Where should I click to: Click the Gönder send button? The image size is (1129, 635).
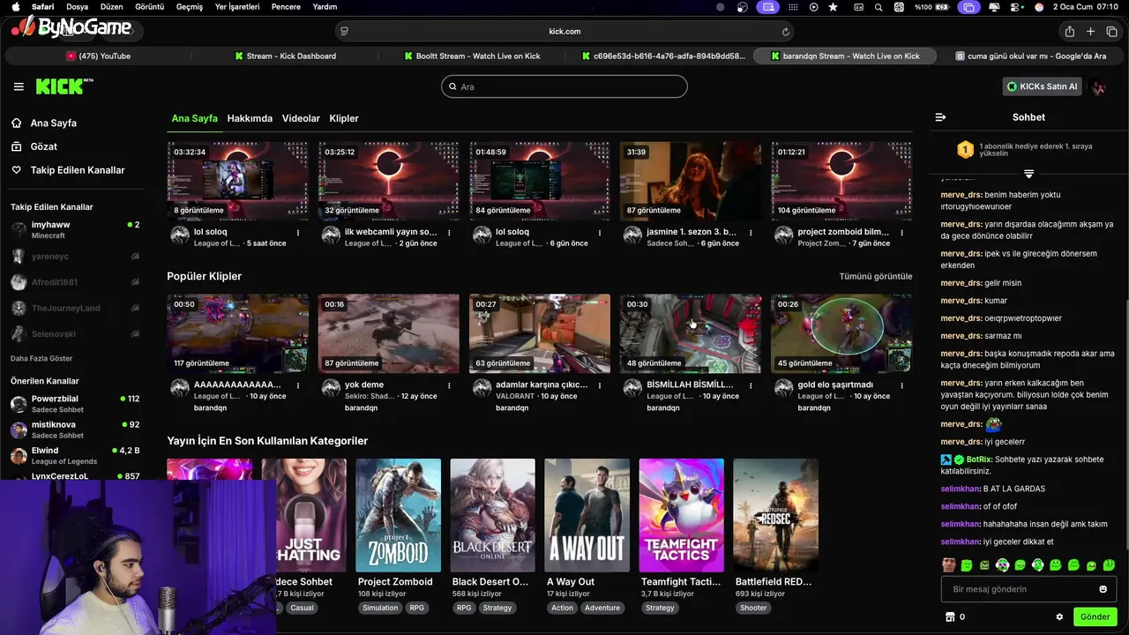pos(1095,616)
